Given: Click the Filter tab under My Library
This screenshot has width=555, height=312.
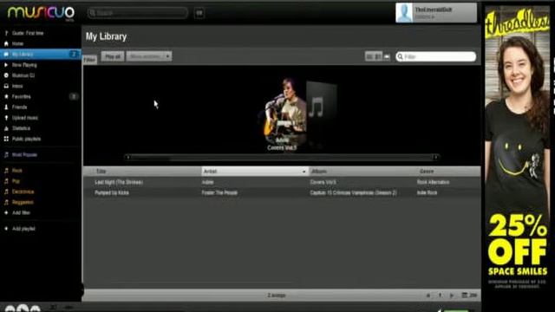Looking at the screenshot, I should 89,60.
